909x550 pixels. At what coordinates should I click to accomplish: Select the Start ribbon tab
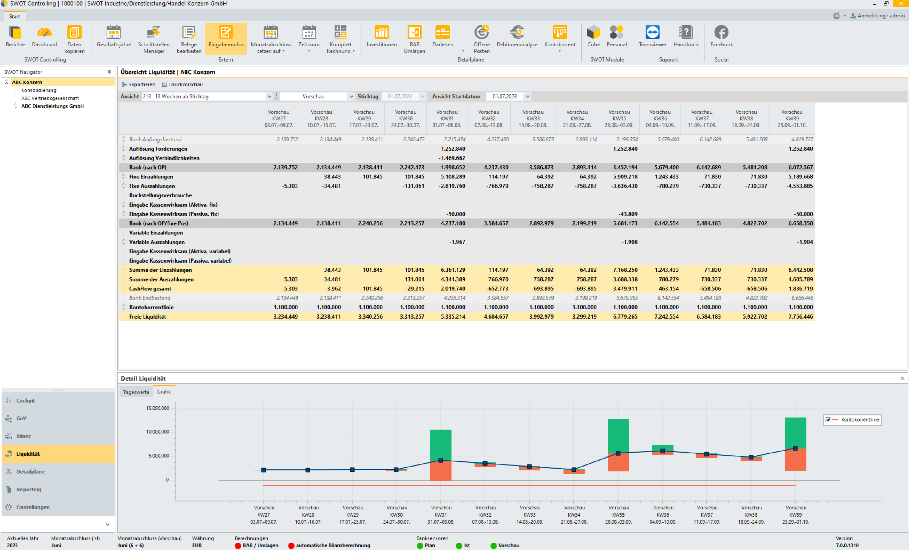click(15, 16)
